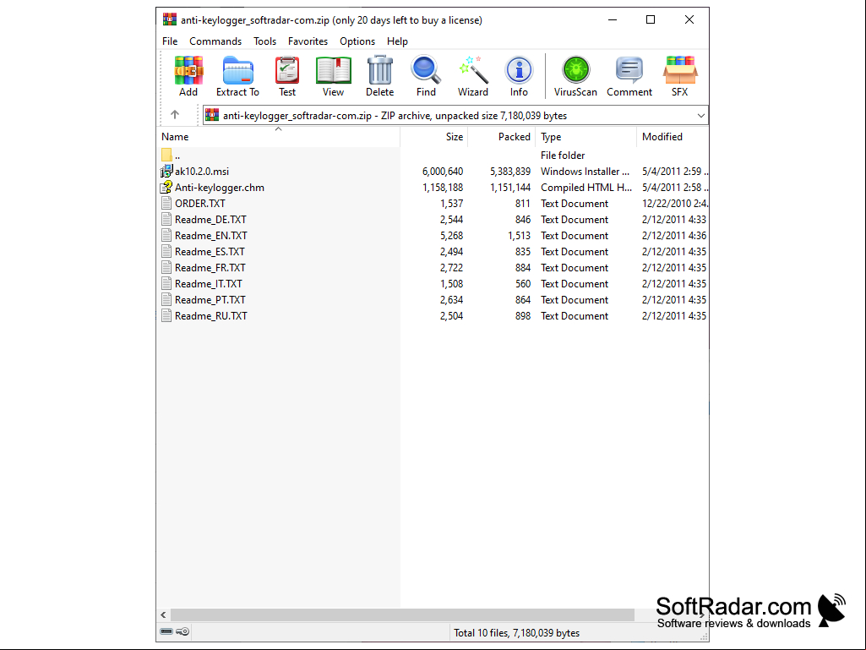Open the Tools menu
The height and width of the screenshot is (650, 866).
click(264, 41)
